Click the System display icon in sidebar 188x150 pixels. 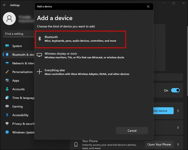click(7, 46)
